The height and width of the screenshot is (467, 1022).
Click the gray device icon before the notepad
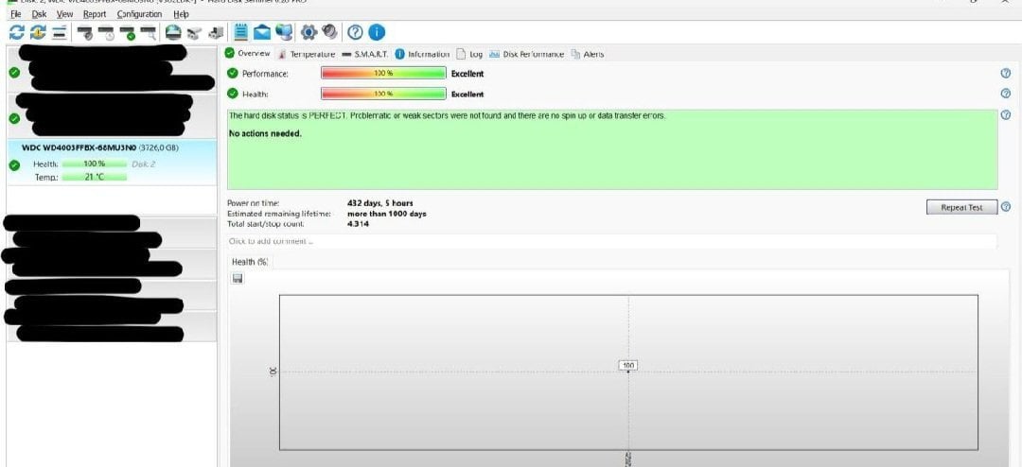point(217,32)
